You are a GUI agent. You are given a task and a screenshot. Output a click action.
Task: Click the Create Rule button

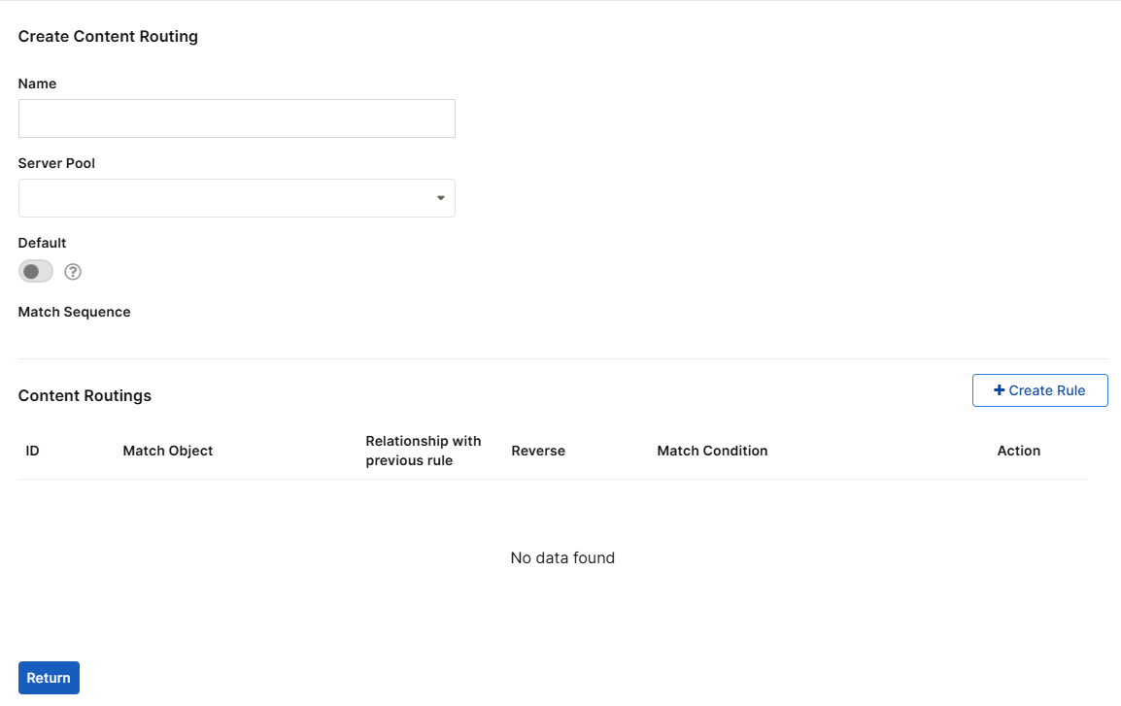pyautogui.click(x=1039, y=389)
